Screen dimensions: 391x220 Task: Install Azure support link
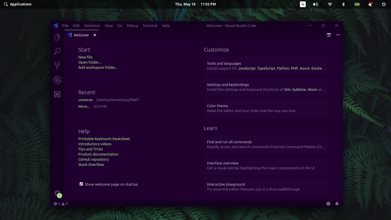[x=305, y=68]
